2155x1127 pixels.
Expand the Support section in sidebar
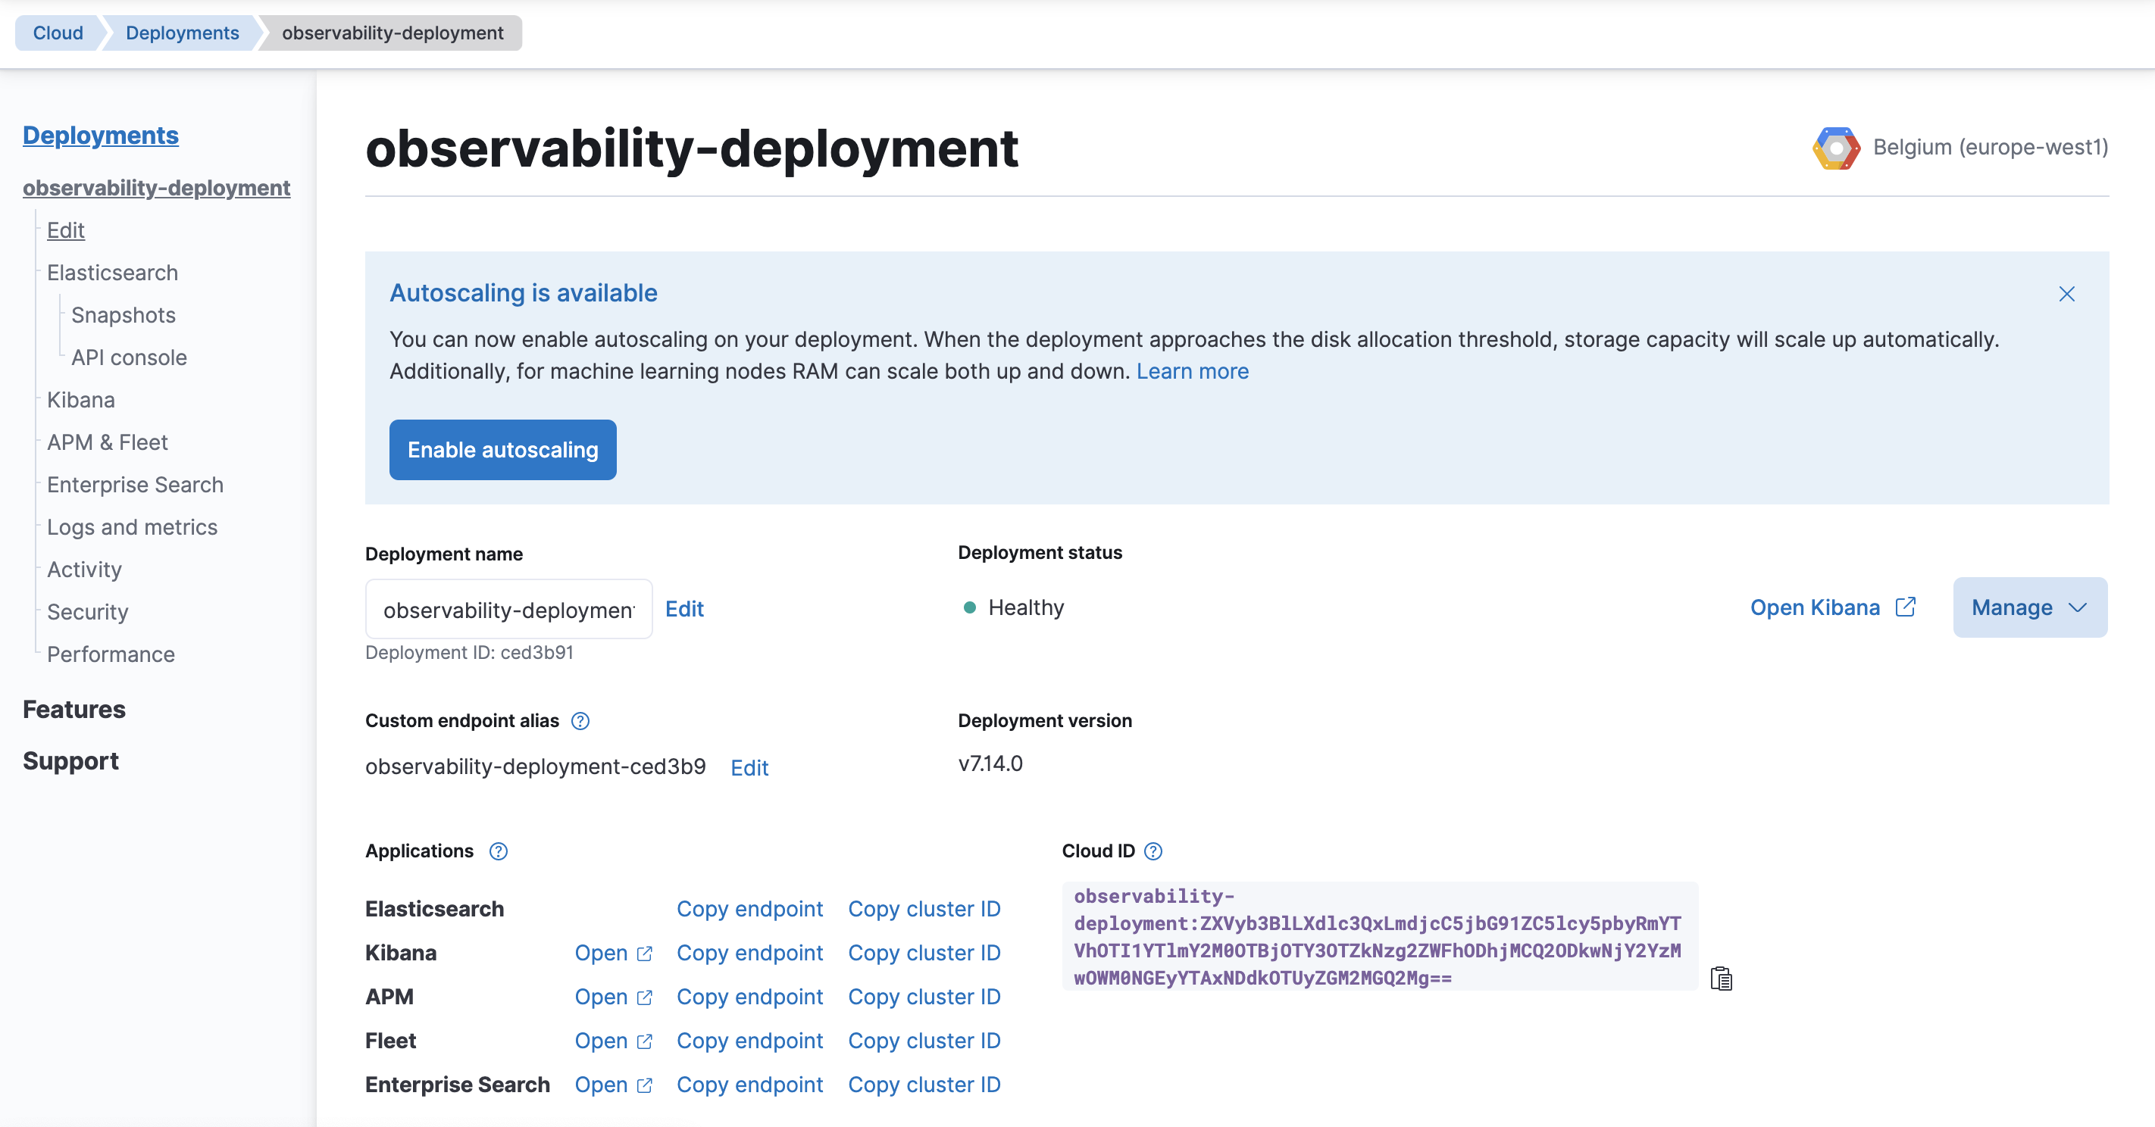tap(70, 761)
